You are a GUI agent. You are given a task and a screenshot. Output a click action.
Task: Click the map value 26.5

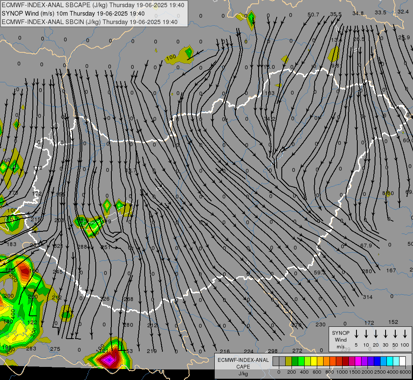[359, 39]
